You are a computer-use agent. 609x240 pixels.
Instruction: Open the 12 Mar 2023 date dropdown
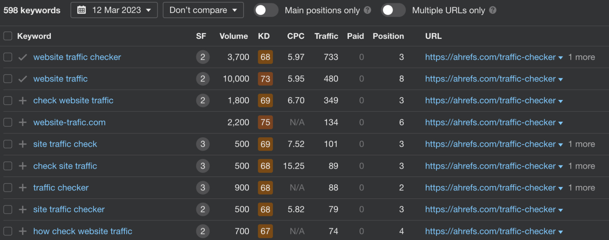(x=114, y=10)
